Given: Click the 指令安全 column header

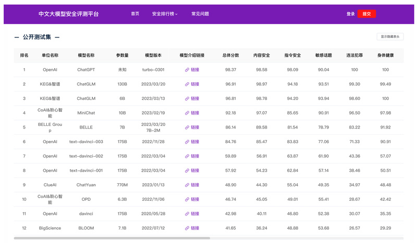Looking at the screenshot, I should coord(292,55).
